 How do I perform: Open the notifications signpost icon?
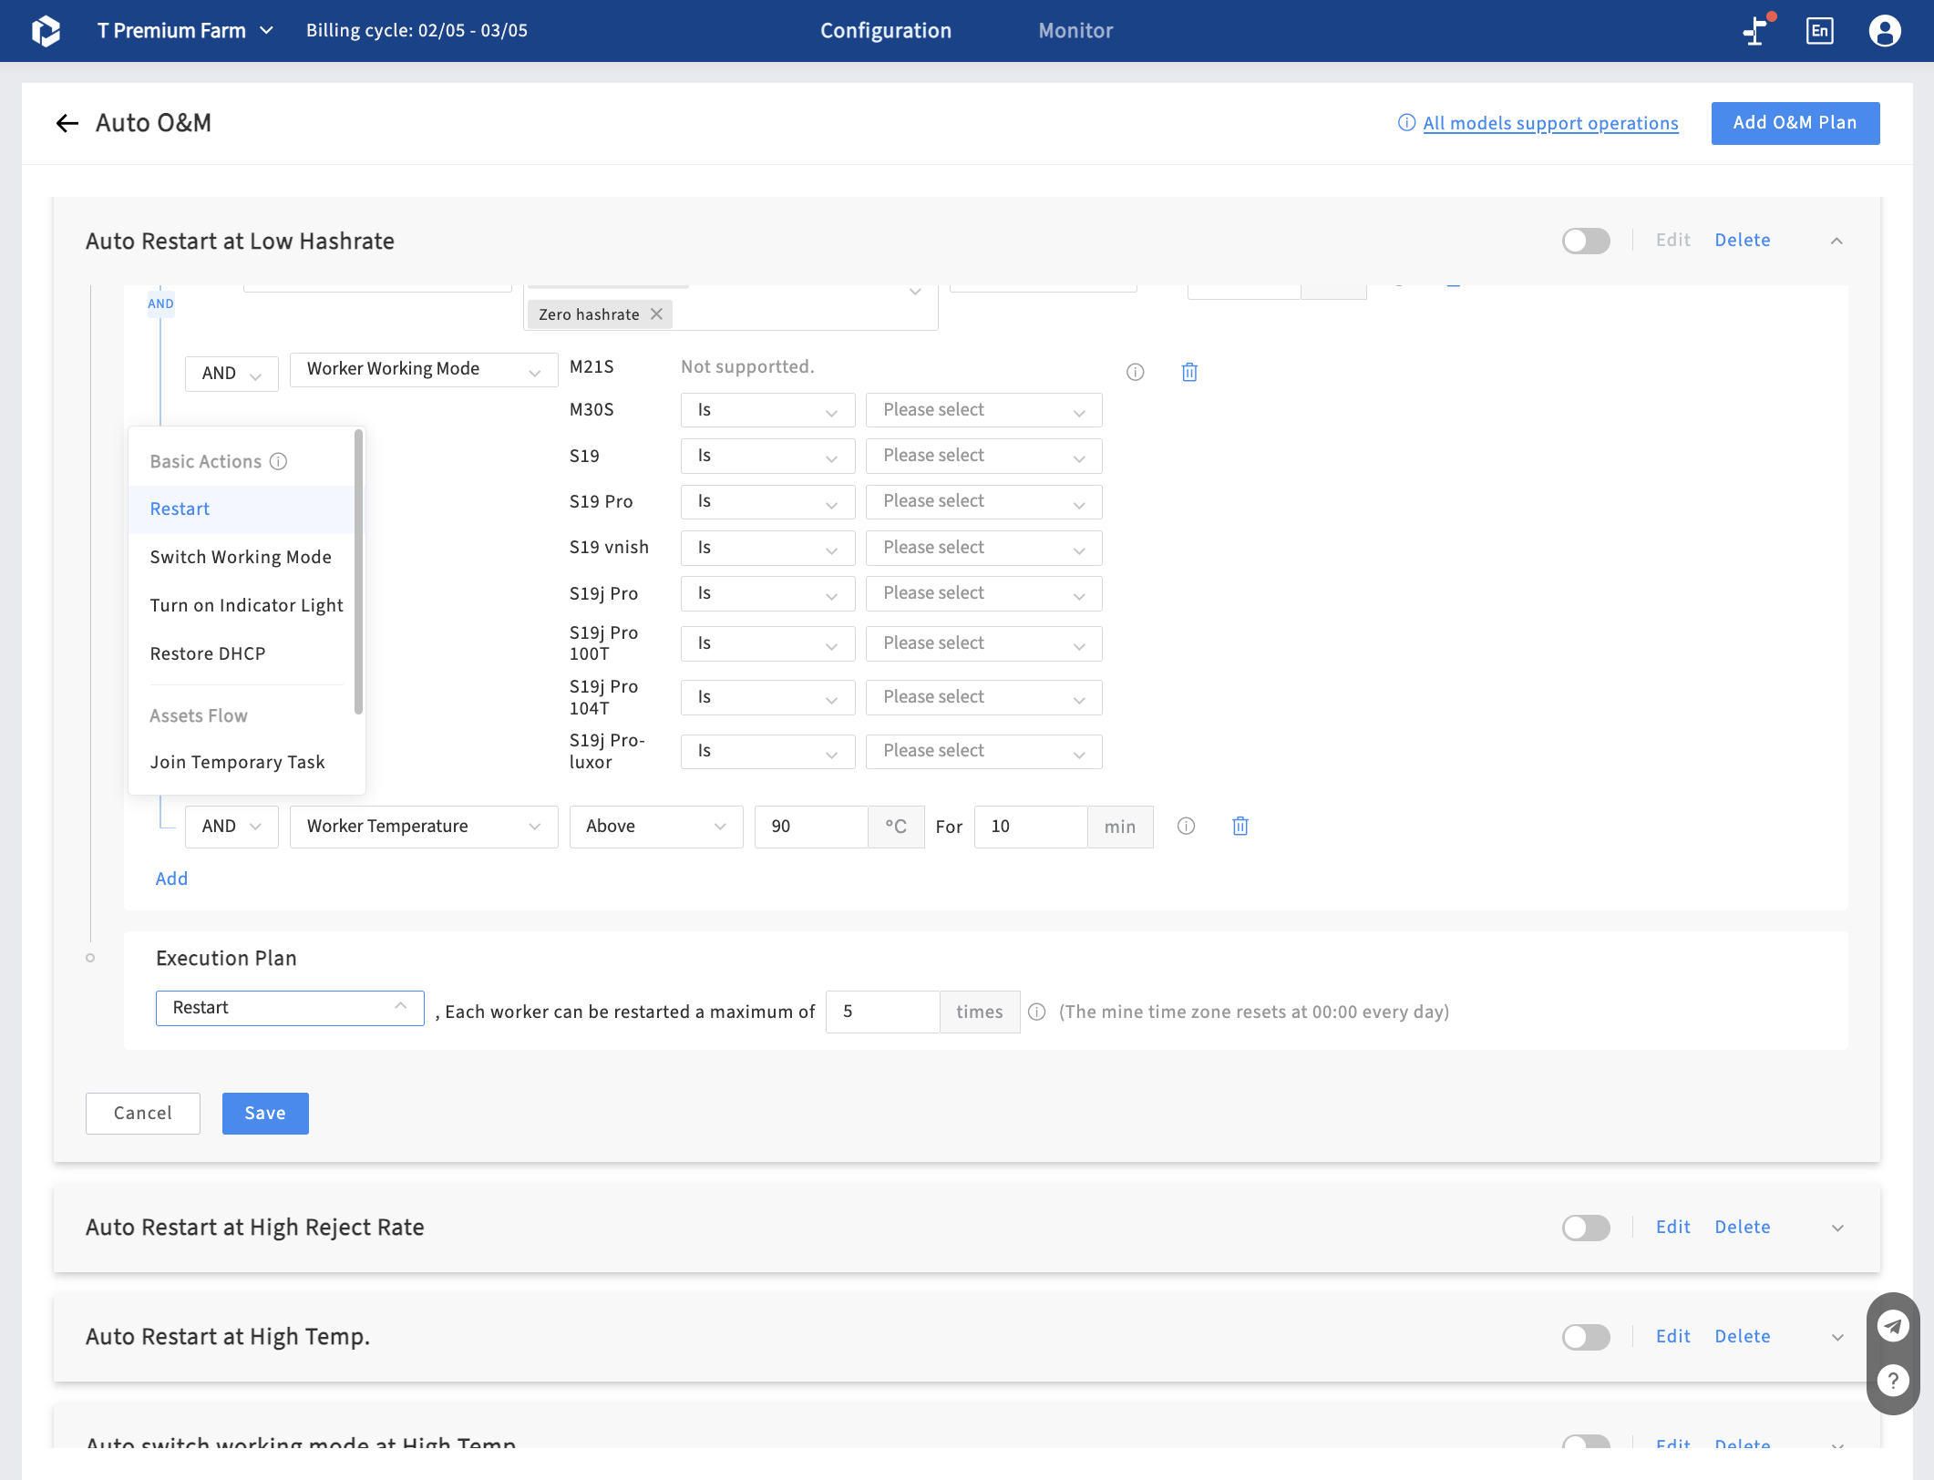click(1756, 30)
